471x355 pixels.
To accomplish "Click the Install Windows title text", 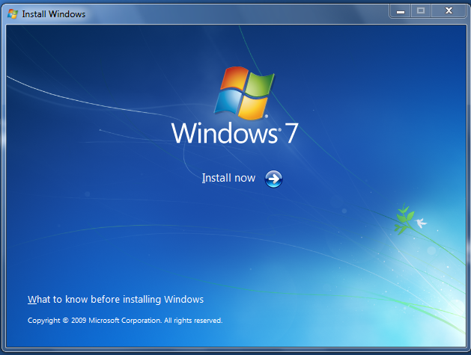I will tap(54, 14).
